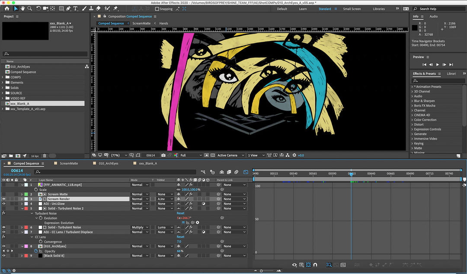Choose the Type tool

pos(76,8)
